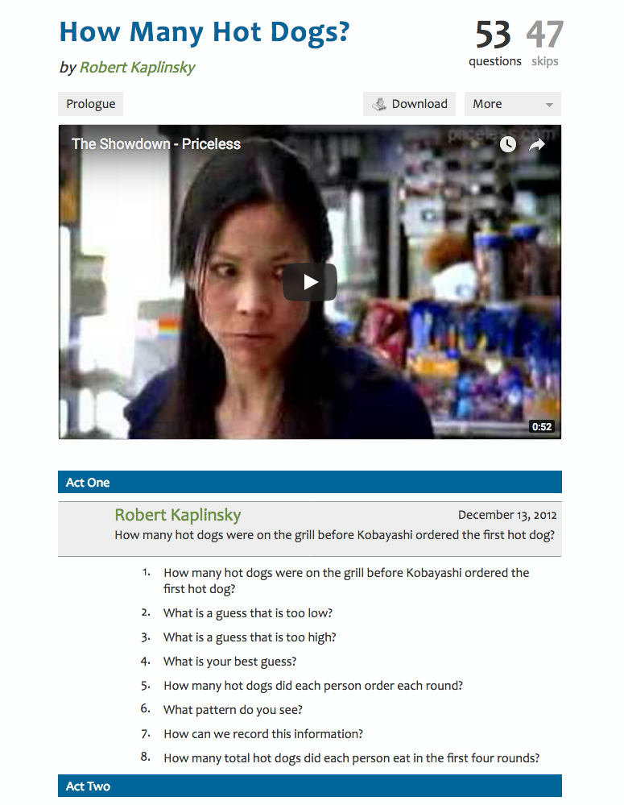Click the Prologue button
Screen dimensions: 624x805
click(x=90, y=104)
